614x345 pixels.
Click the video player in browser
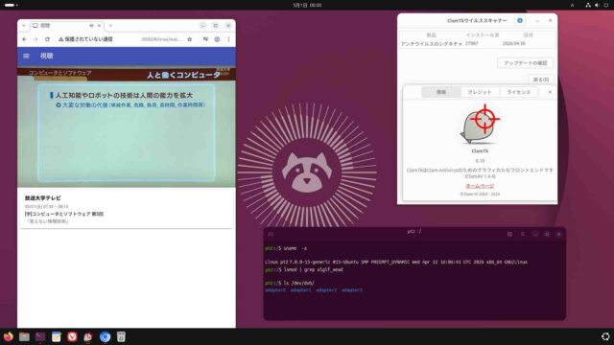click(127, 127)
